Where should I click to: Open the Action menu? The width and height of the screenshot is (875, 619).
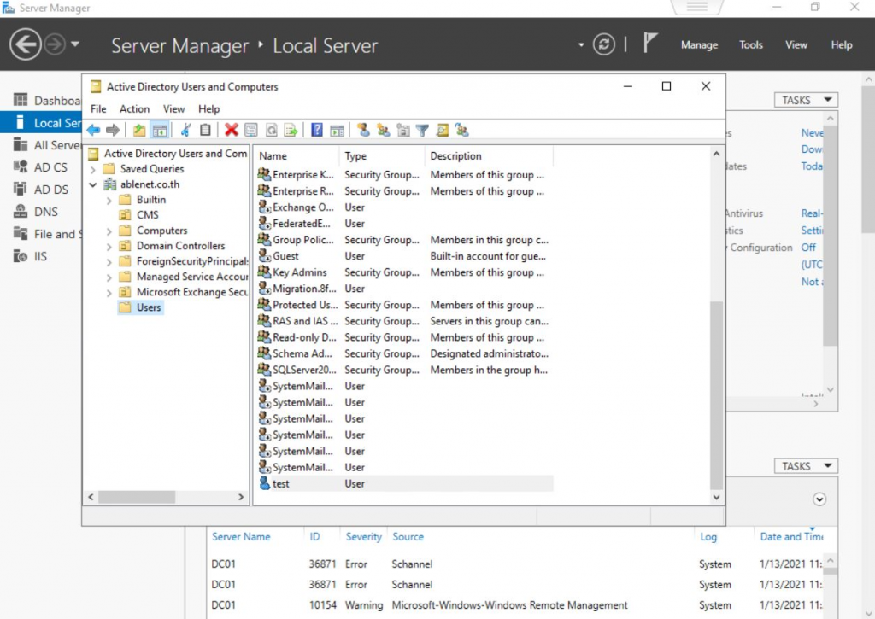134,109
